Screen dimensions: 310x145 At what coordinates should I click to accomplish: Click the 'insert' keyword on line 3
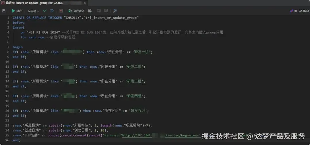coord(19,27)
